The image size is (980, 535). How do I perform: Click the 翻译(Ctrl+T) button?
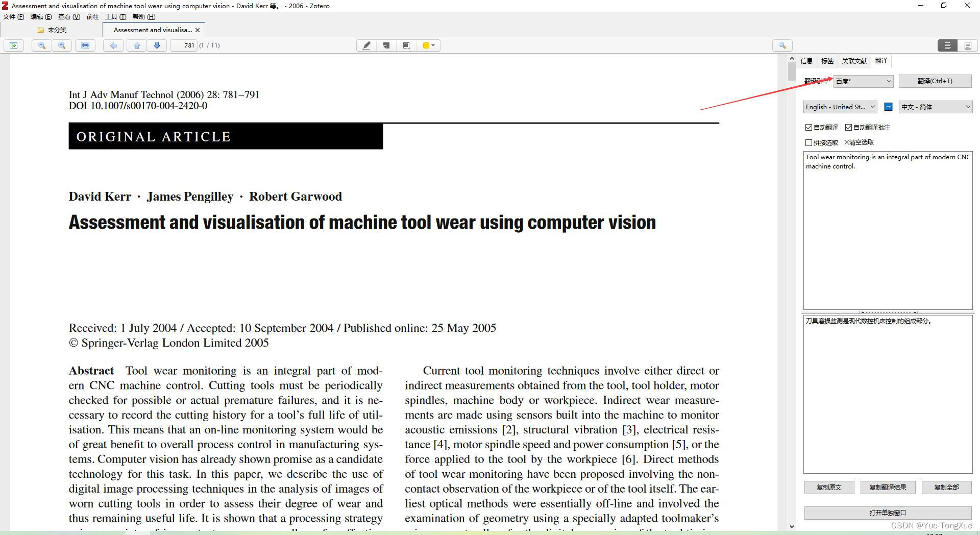936,81
